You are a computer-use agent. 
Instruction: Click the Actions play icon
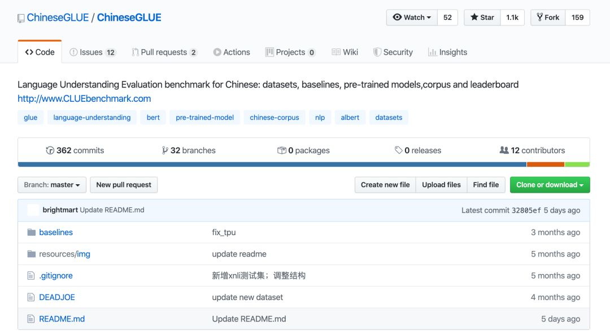217,52
